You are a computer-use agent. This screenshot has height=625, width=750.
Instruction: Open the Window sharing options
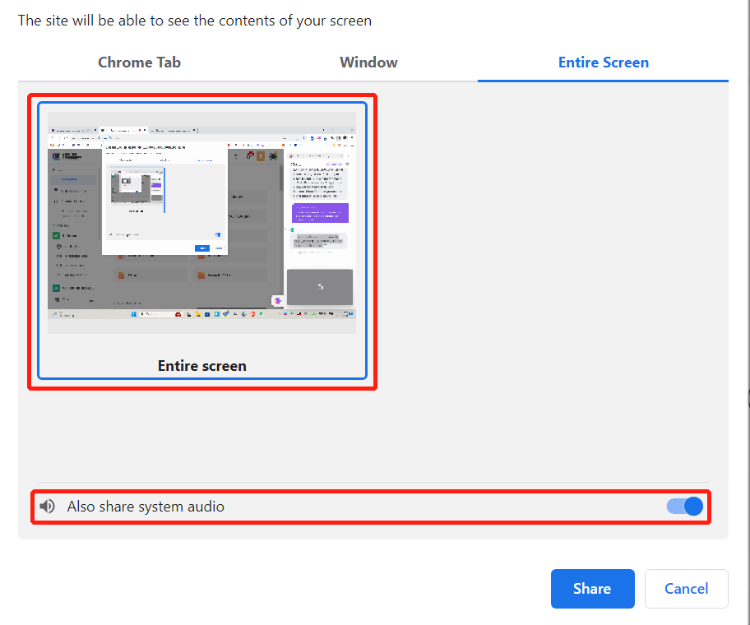(x=368, y=62)
